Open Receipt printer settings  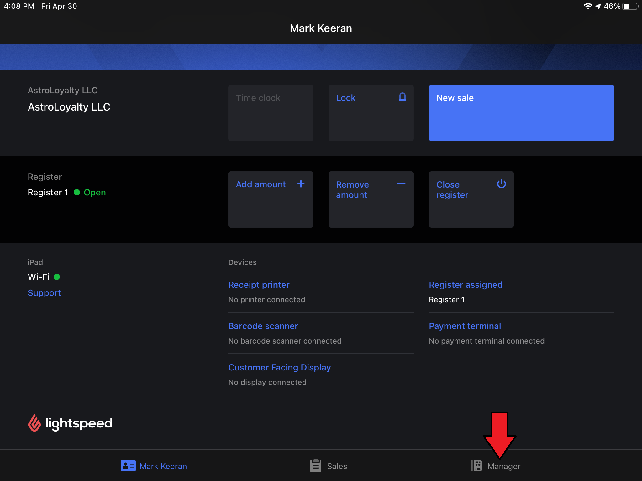coord(259,285)
